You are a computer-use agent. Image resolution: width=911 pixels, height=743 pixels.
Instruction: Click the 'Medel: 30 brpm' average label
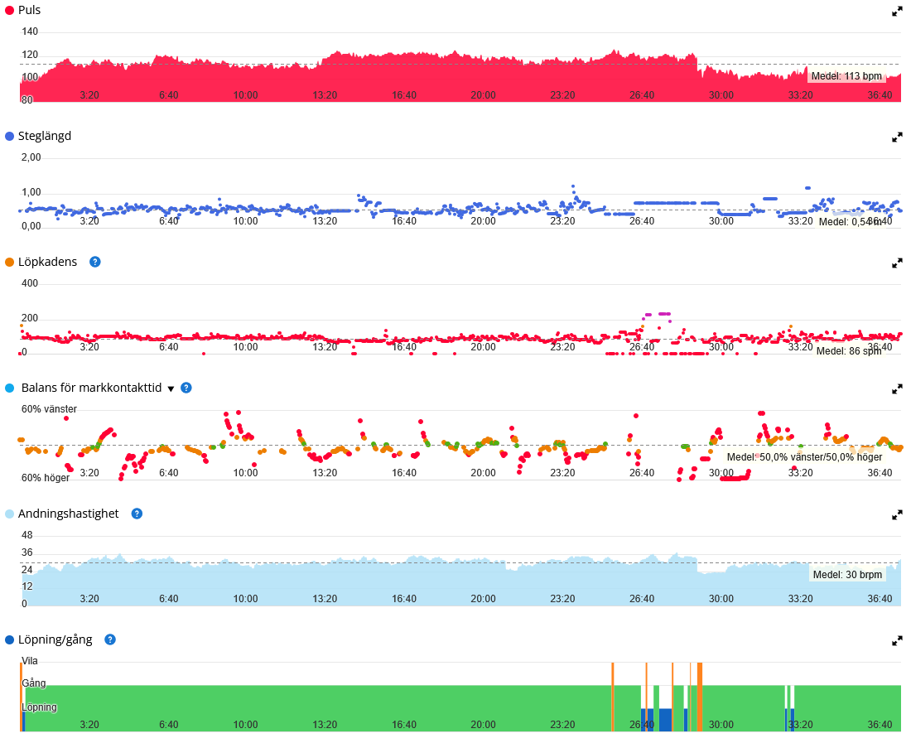pyautogui.click(x=848, y=575)
